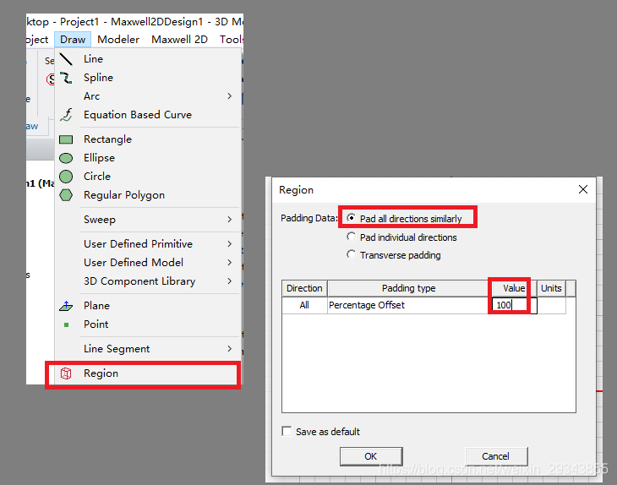Choose Transverse padding radio option
This screenshot has height=485, width=617.
click(x=352, y=255)
